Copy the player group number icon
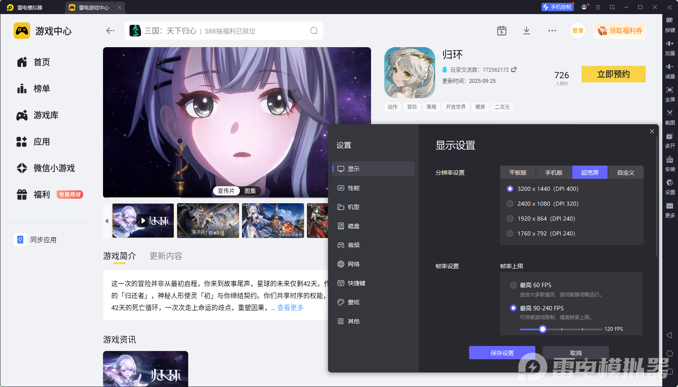 tap(514, 70)
